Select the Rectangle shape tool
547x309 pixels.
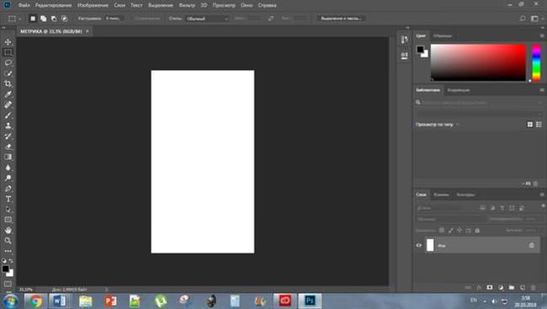[8, 220]
